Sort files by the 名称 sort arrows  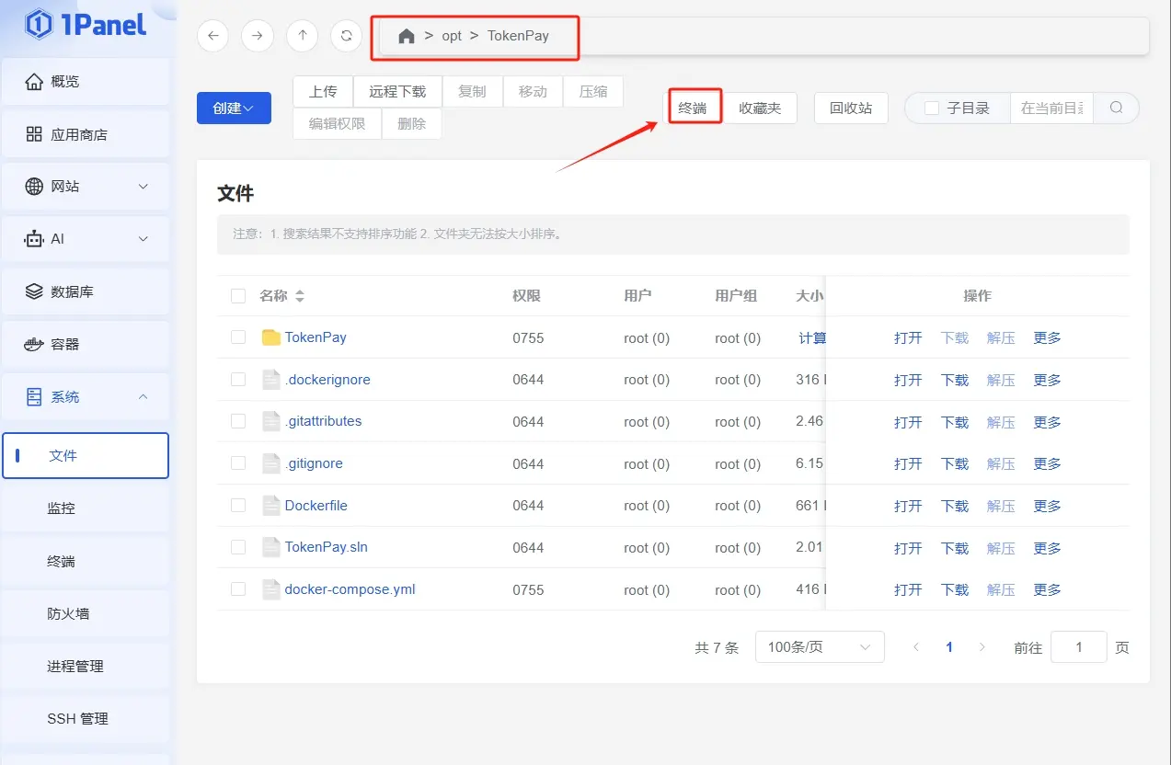pos(299,296)
